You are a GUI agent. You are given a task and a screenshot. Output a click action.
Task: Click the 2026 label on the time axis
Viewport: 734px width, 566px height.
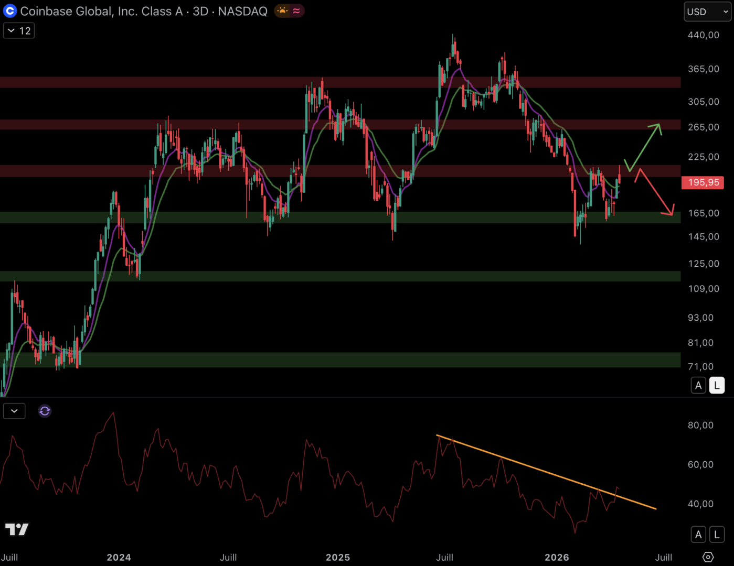pos(557,557)
